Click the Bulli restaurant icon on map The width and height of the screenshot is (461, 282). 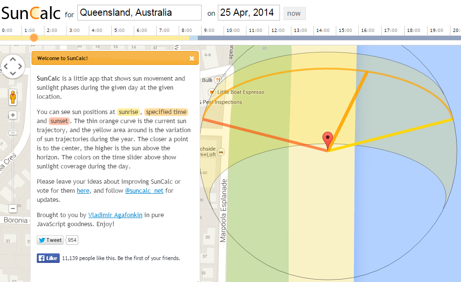pyautogui.click(x=218, y=80)
